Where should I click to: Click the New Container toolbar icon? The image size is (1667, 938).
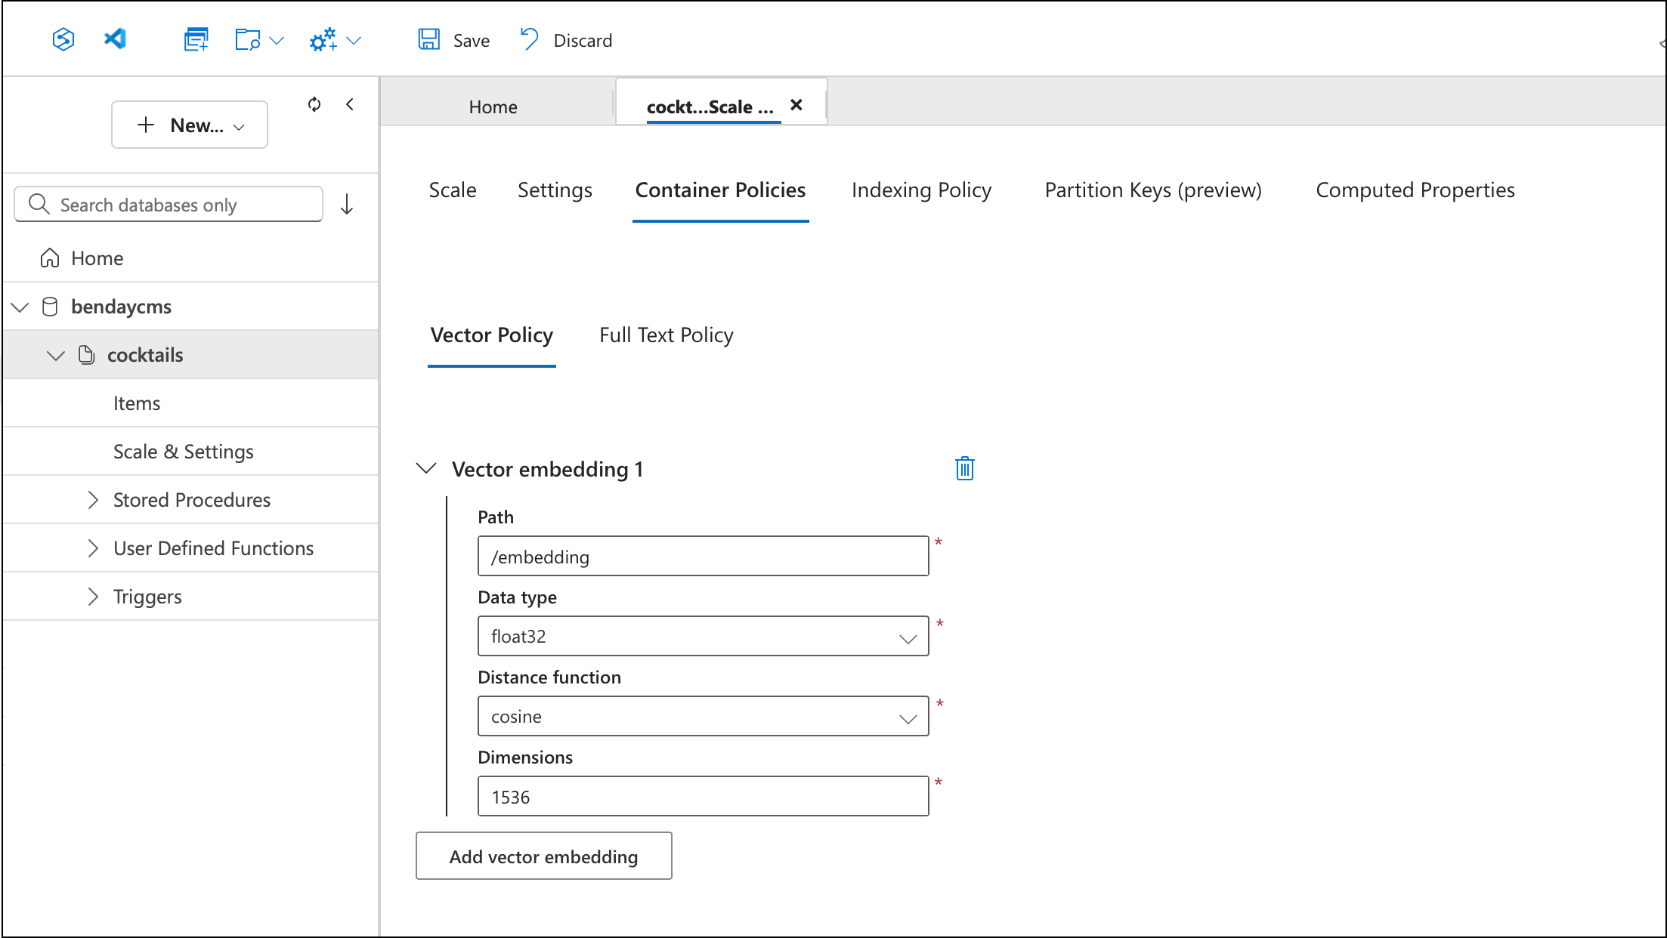196,39
